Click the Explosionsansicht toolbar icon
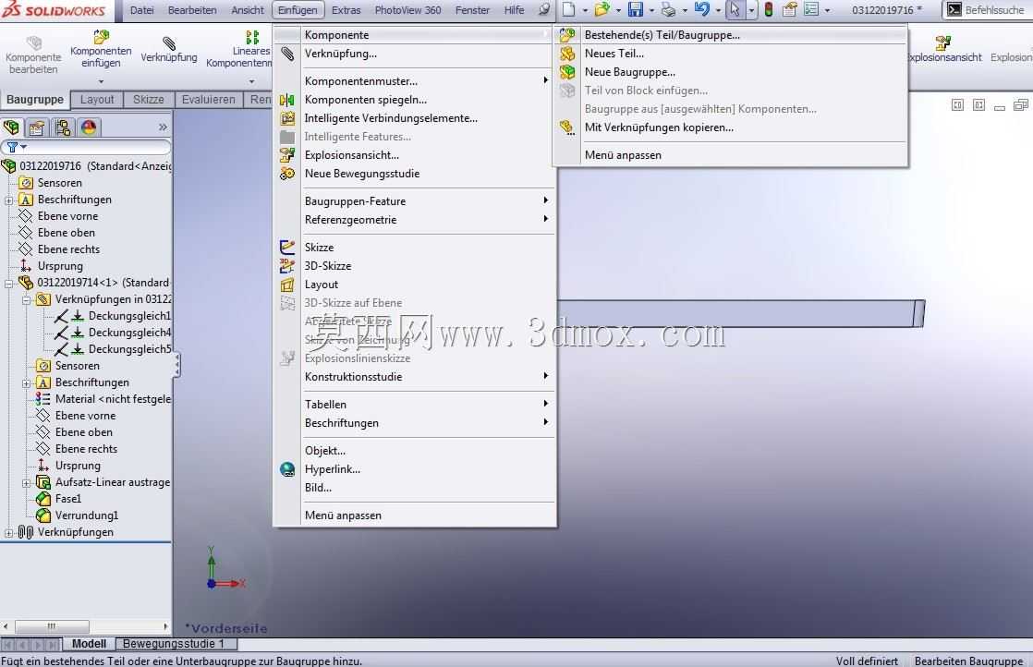 click(x=942, y=43)
